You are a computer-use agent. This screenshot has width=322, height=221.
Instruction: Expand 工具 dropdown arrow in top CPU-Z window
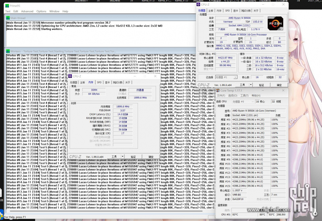[250, 84]
